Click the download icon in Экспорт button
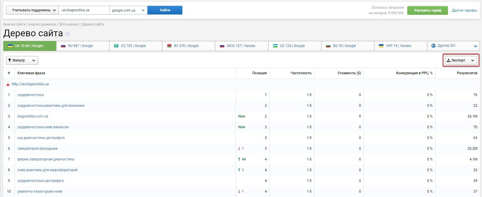 click(449, 60)
